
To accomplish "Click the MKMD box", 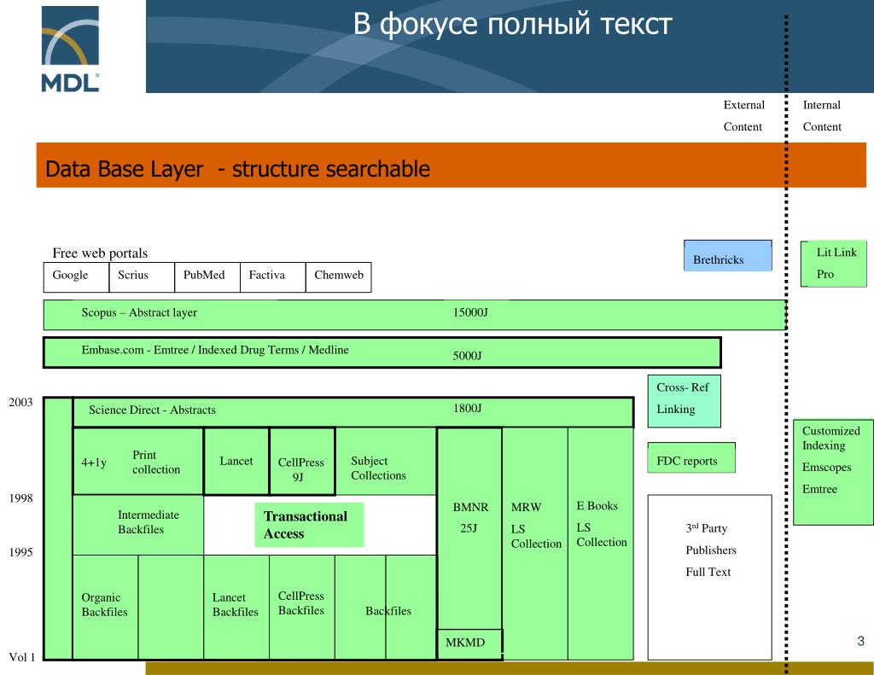I will tap(469, 644).
